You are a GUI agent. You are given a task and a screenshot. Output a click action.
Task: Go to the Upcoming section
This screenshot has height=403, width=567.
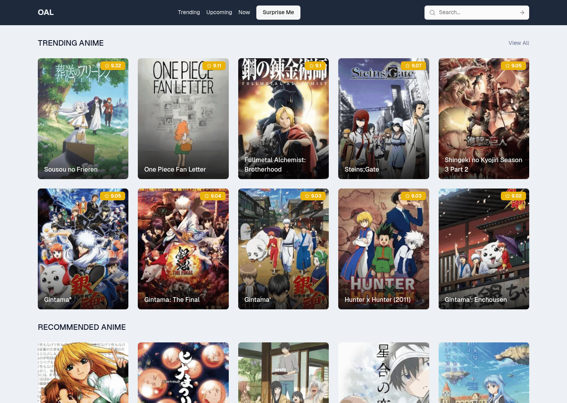point(219,13)
